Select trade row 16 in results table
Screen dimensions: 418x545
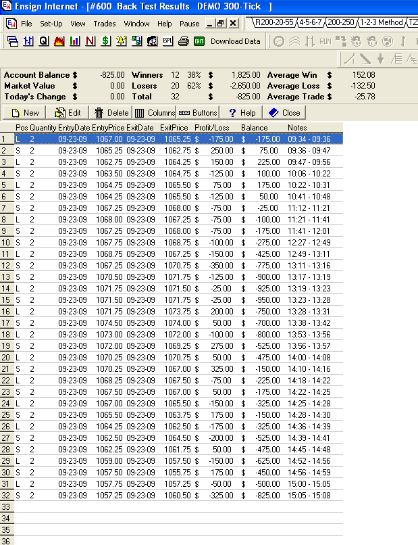click(x=172, y=312)
